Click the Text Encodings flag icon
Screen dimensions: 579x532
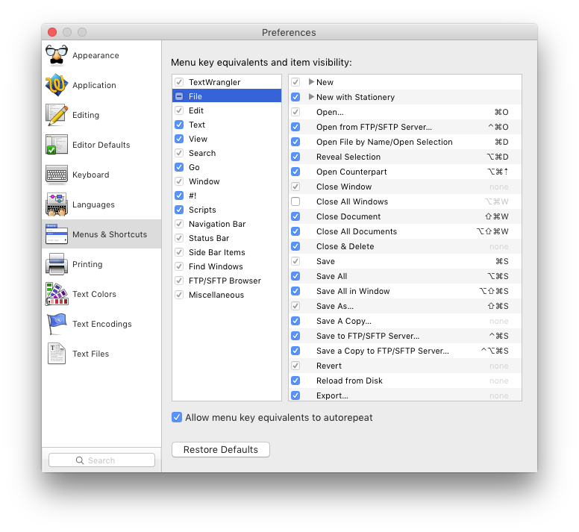(57, 324)
